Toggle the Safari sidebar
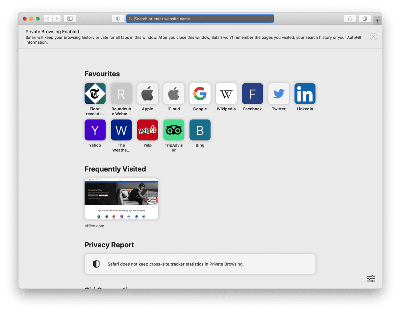The image size is (400, 313). coord(70,18)
